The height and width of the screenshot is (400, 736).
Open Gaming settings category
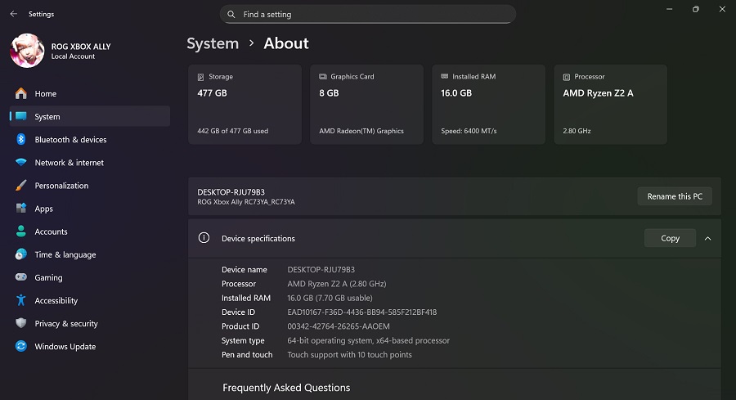point(48,277)
